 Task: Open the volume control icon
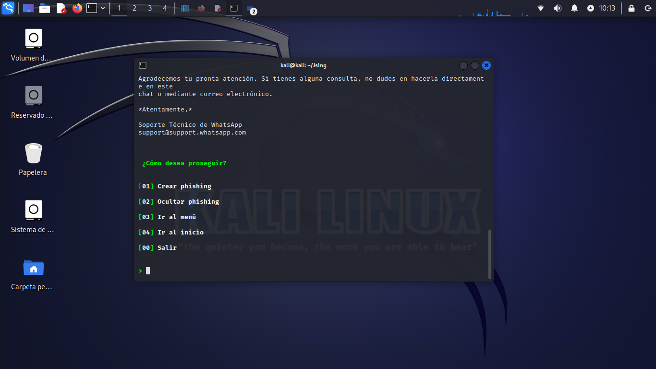pos(557,8)
